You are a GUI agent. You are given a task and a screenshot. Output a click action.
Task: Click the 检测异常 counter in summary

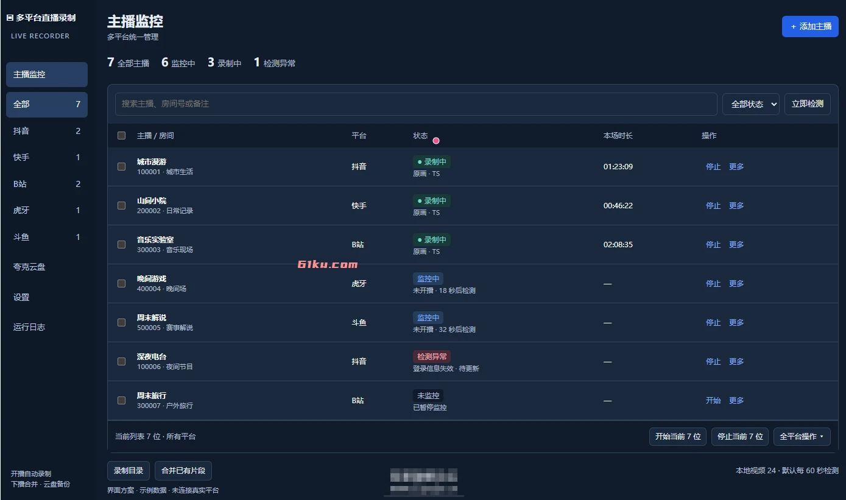pos(275,63)
